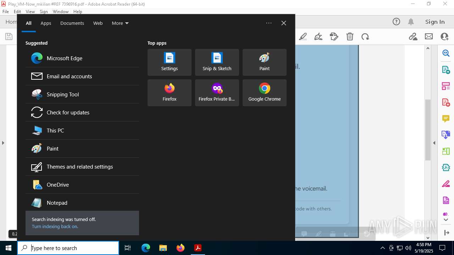Open Settings tile in Top apps
454x255 pixels.
coord(170,62)
